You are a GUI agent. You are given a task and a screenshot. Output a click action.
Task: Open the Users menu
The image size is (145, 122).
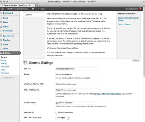[x=5, y=44]
